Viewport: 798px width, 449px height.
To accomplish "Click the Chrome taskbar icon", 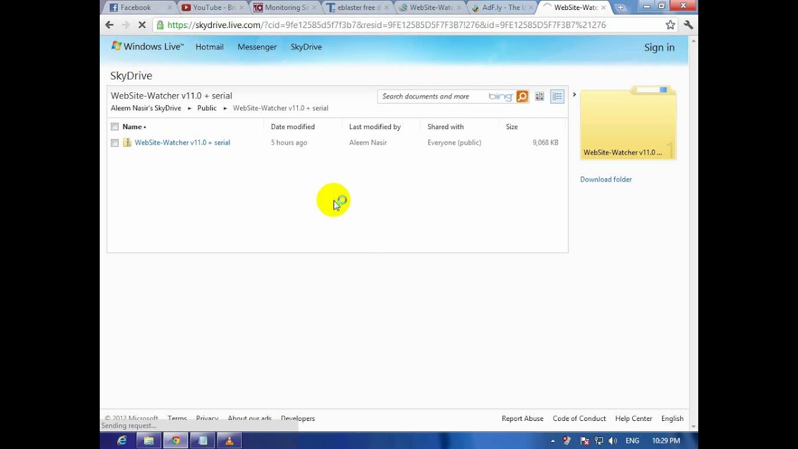I will point(176,440).
